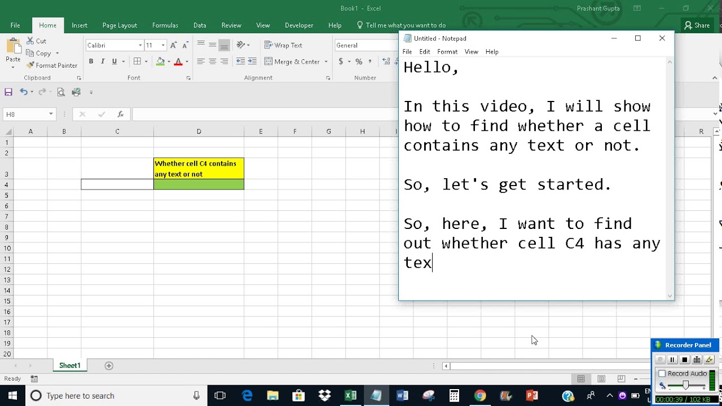Screen dimensions: 722x406
Task: Toggle Bold formatting
Action: tap(91, 61)
